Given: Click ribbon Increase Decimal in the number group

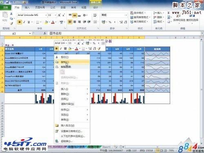Looking at the screenshot, I should point(121,22).
